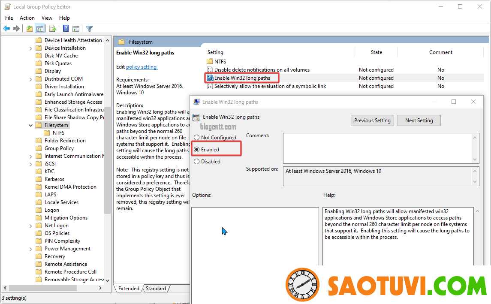491x304 pixels.
Task: Click the Forward arrow toolbar icon
Action: (16, 29)
